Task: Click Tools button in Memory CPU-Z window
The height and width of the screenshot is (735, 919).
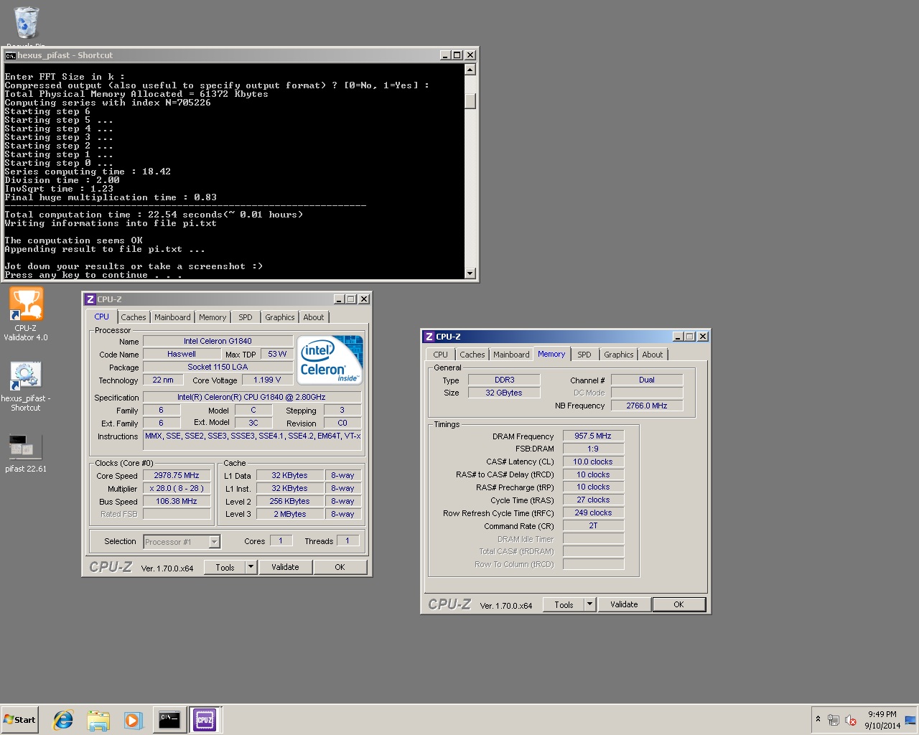Action: 564,604
